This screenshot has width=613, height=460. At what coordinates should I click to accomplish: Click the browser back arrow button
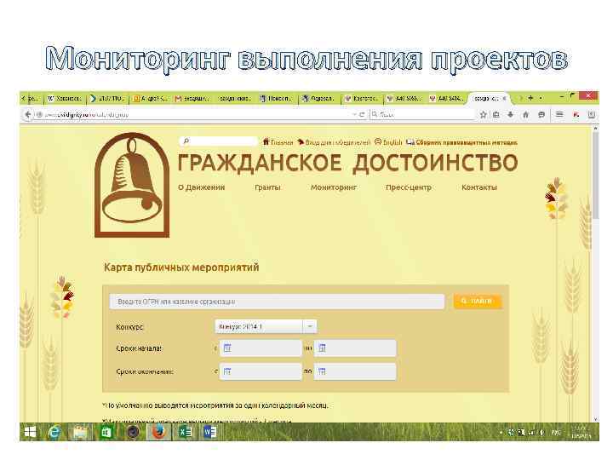click(28, 115)
